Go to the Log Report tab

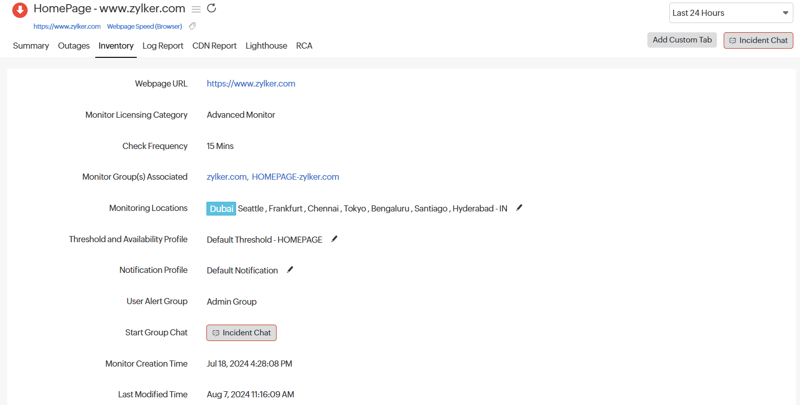(x=163, y=46)
